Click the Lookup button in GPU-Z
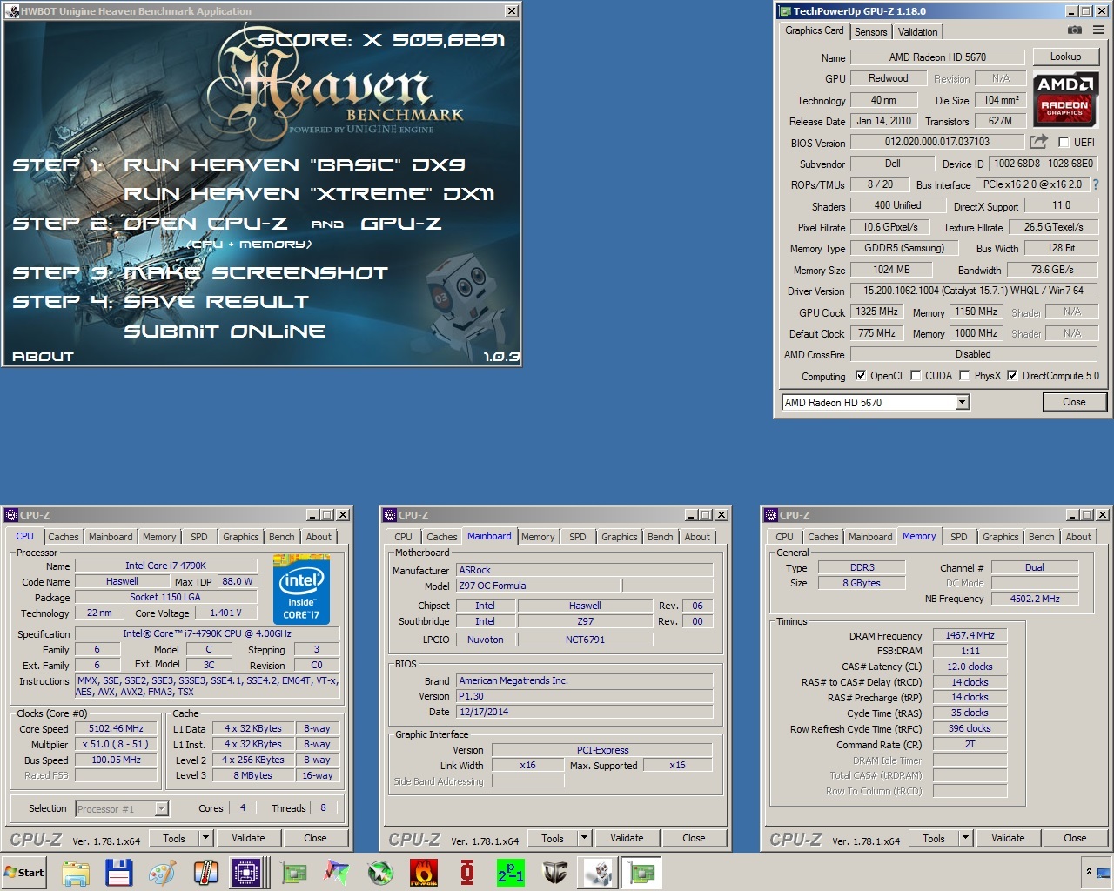This screenshot has width=1114, height=891. click(x=1065, y=57)
